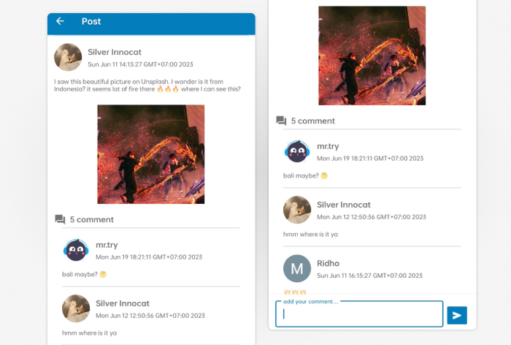Open mr.try's avatar in left comment list
The width and height of the screenshot is (511, 345).
pyautogui.click(x=76, y=250)
